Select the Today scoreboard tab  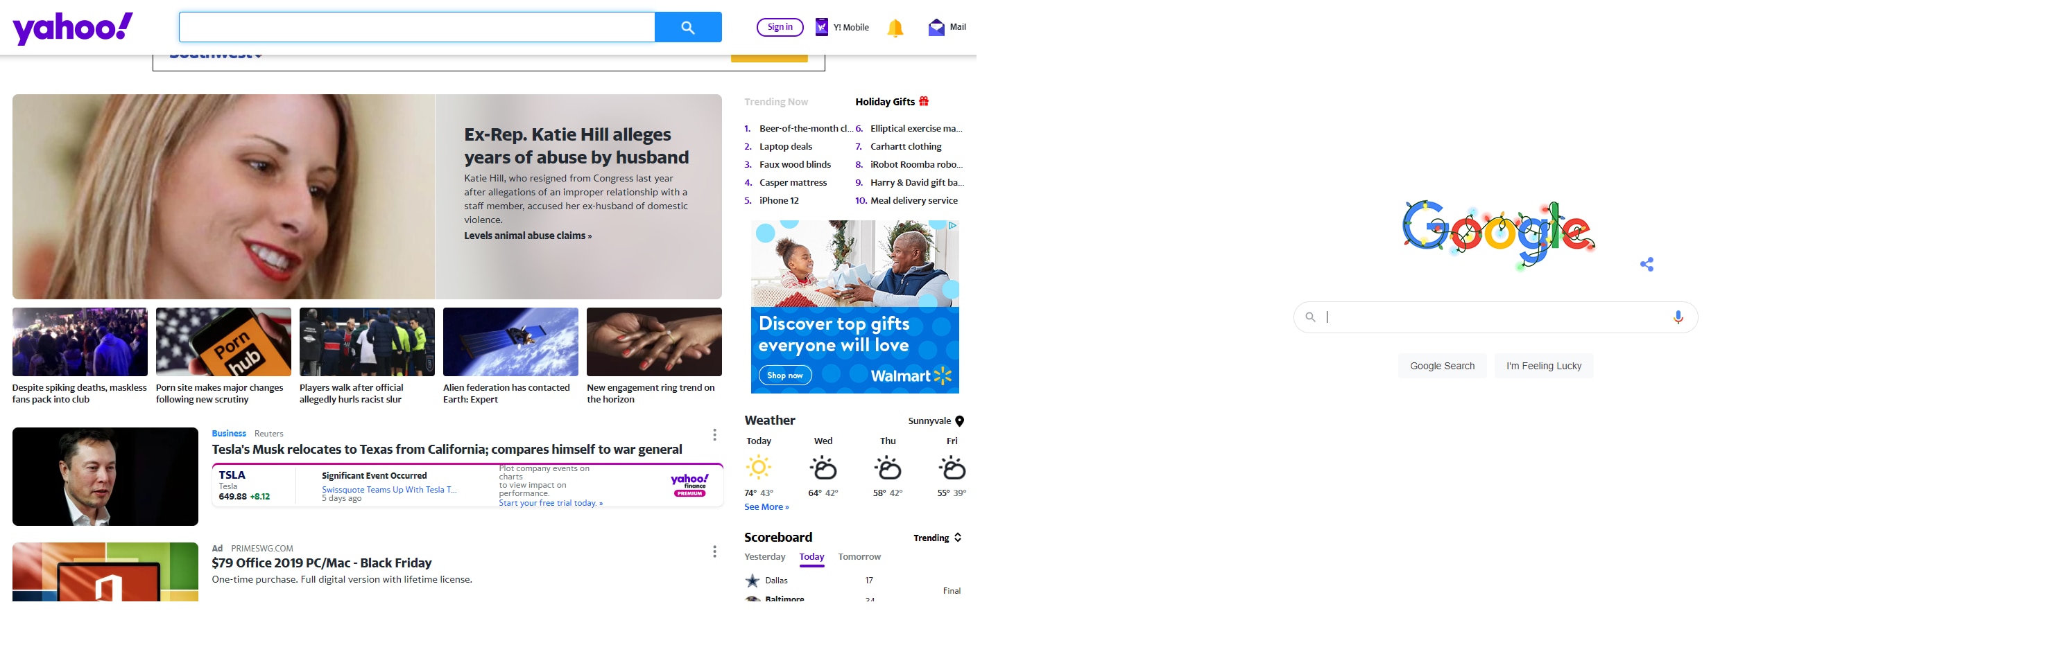tap(811, 557)
